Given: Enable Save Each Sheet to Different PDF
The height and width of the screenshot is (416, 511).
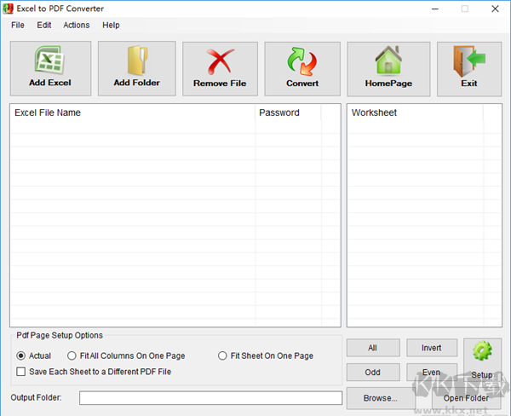Looking at the screenshot, I should (x=21, y=372).
